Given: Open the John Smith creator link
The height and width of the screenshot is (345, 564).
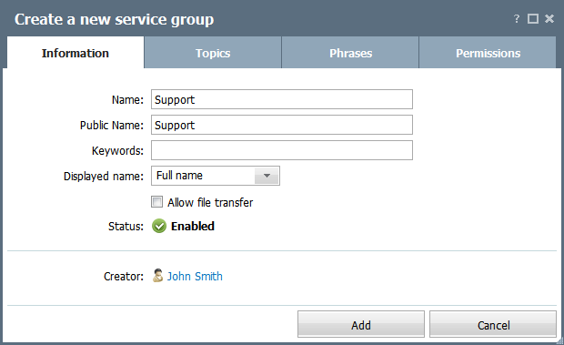Looking at the screenshot, I should [195, 277].
